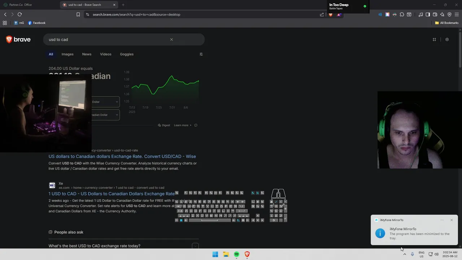Dismiss the iMyFone MirrorTo notification
Screen dimensions: 462x260
[452, 220]
